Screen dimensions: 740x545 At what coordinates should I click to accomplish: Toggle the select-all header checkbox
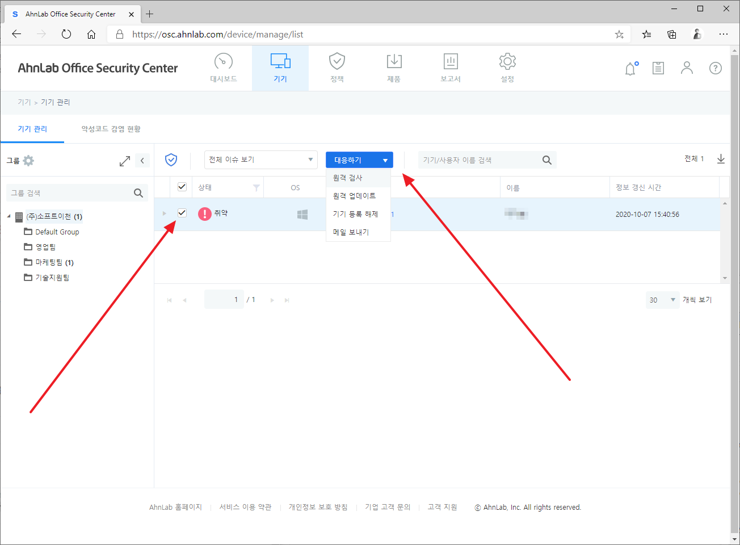point(182,187)
